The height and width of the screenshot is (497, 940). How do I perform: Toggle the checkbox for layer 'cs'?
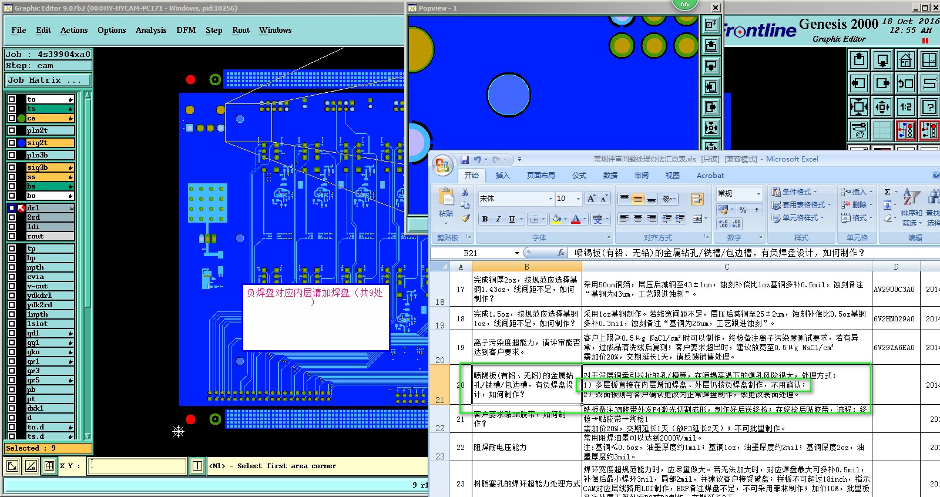[12, 118]
